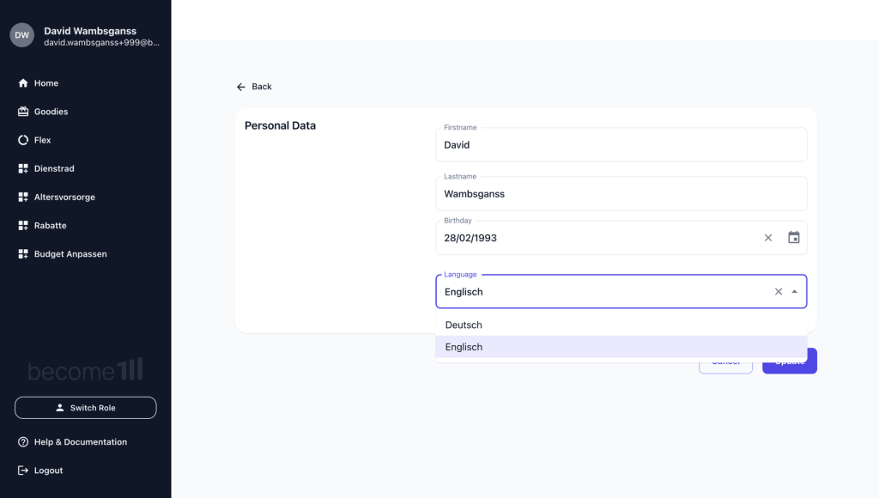Click the Back link text
The image size is (879, 498).
click(262, 87)
